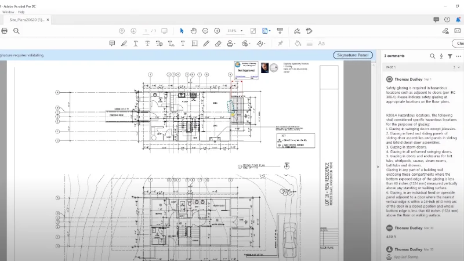Open the fill color bucket picker
Image resolution: width=464 pixels, height=261 pixels.
[298, 43]
